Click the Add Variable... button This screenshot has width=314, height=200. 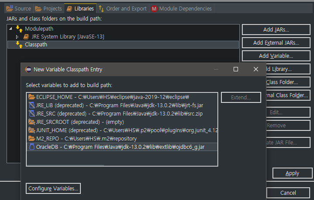tap(276, 56)
